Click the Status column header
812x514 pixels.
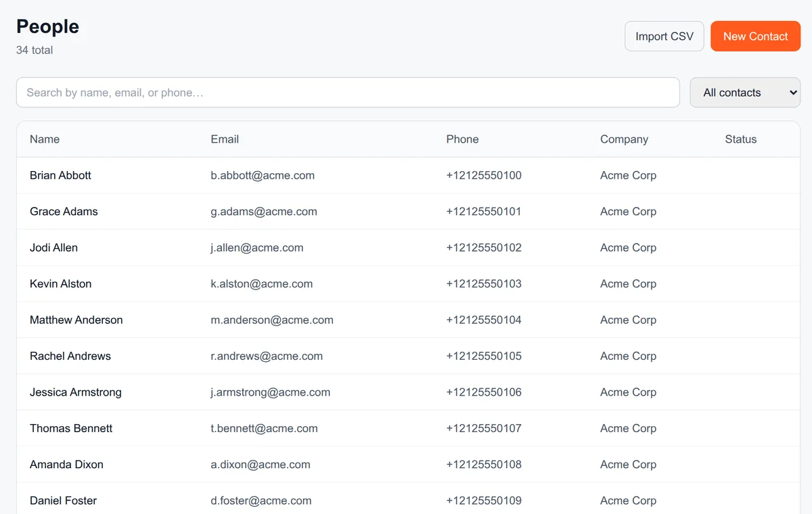pos(741,139)
